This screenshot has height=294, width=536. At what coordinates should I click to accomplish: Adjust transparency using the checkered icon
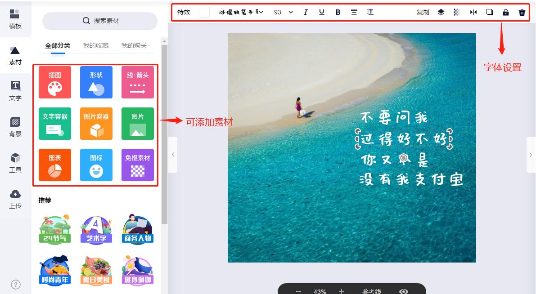click(x=457, y=12)
